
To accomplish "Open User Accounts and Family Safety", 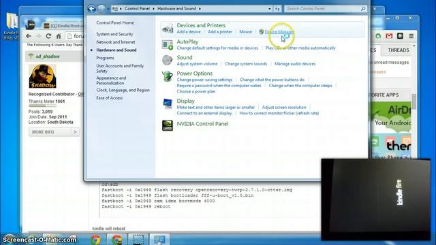I will 120,68.
